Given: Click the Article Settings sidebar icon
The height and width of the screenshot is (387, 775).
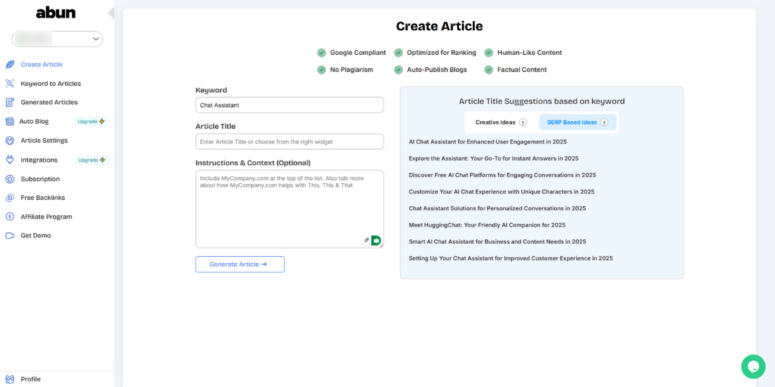Looking at the screenshot, I should tap(10, 141).
